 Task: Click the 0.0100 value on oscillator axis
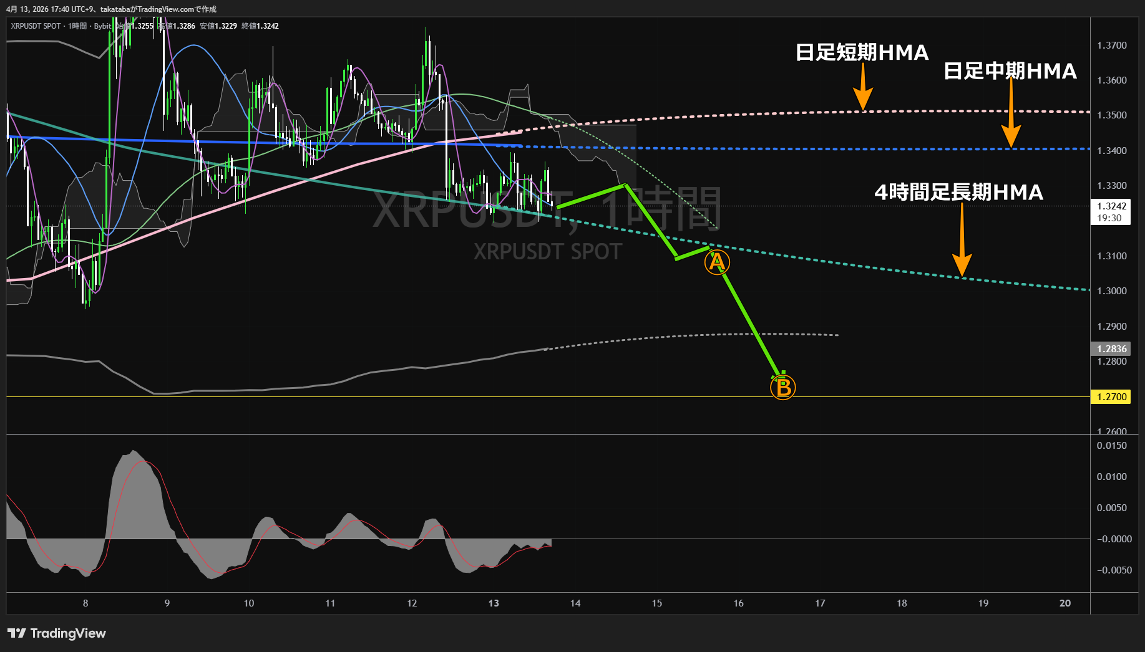pos(1111,477)
